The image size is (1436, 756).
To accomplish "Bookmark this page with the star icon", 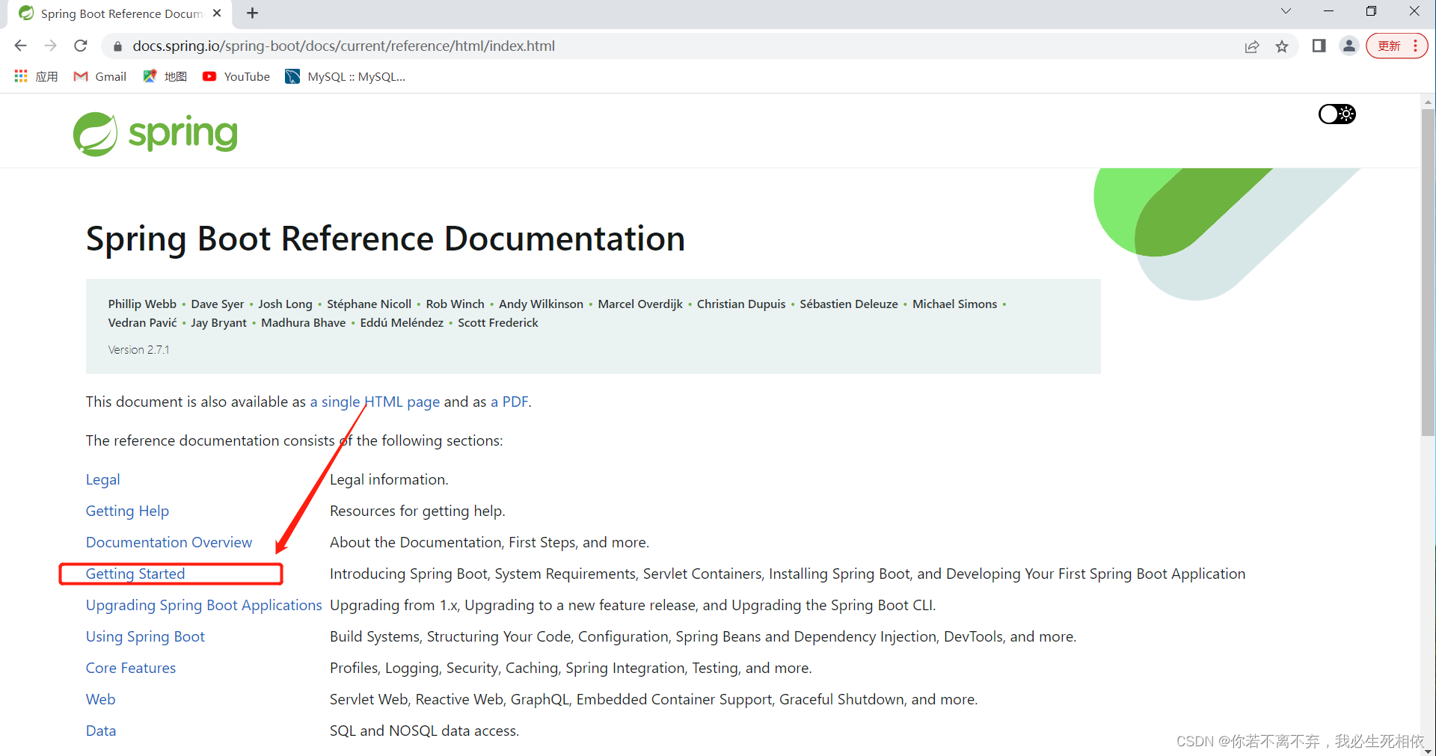I will tap(1282, 46).
